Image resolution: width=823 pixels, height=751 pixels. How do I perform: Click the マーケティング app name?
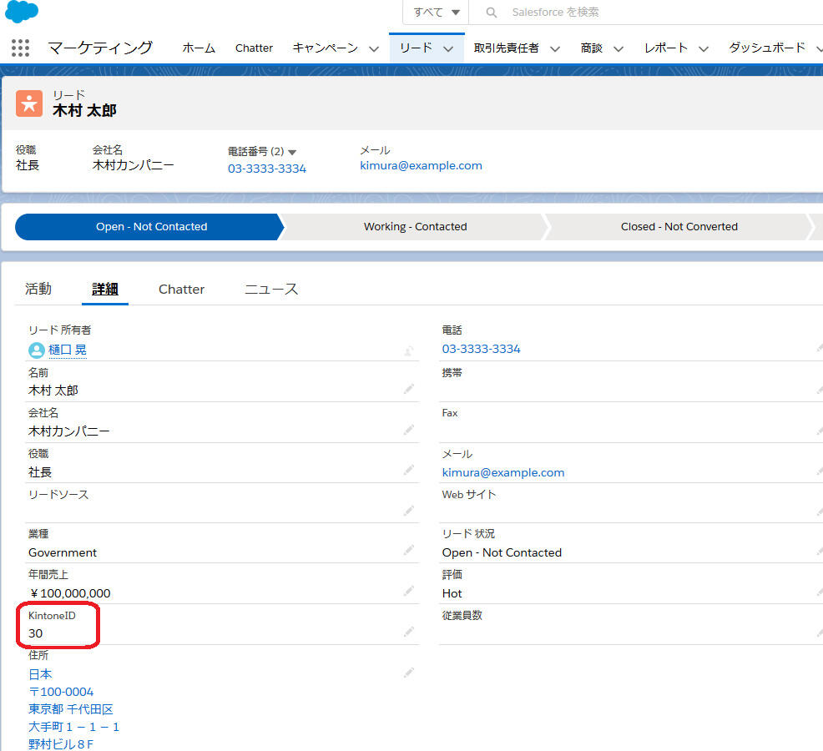[x=100, y=48]
